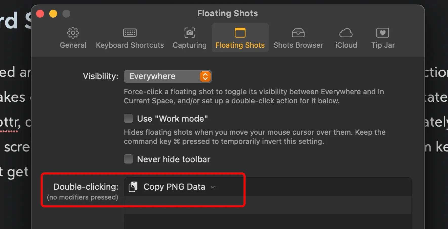Enable the Use Work mode checkbox
Viewport: 448px width, 229px height.
pos(128,118)
